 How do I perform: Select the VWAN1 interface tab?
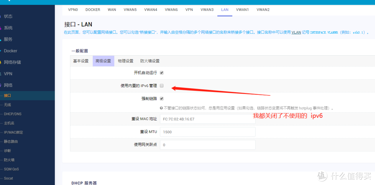point(242,10)
